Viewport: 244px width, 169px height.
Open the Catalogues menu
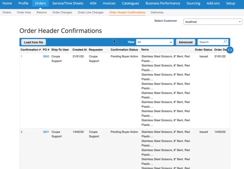[130, 3]
